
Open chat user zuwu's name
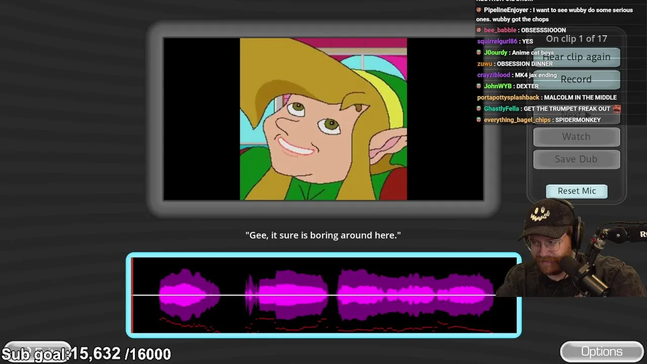(x=485, y=64)
